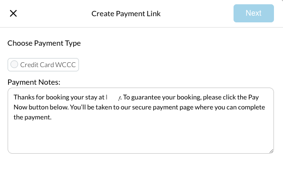Place cursor after 'the payment.' text
Viewport: 283px width, 187px height.
(x=52, y=118)
